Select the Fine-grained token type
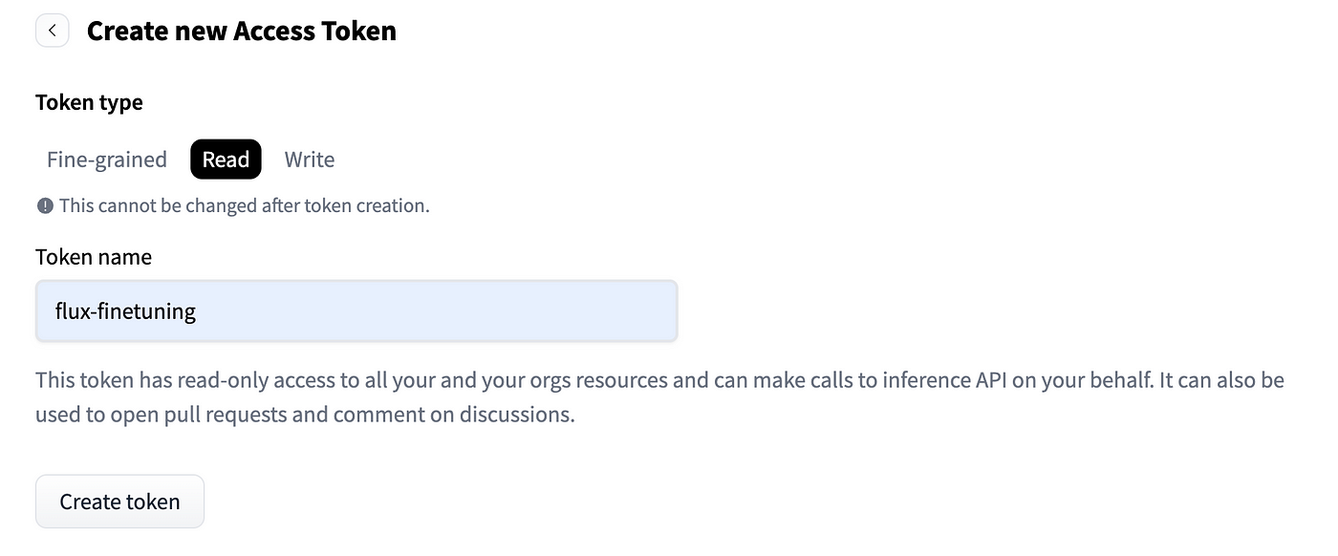The height and width of the screenshot is (556, 1338). pos(107,160)
